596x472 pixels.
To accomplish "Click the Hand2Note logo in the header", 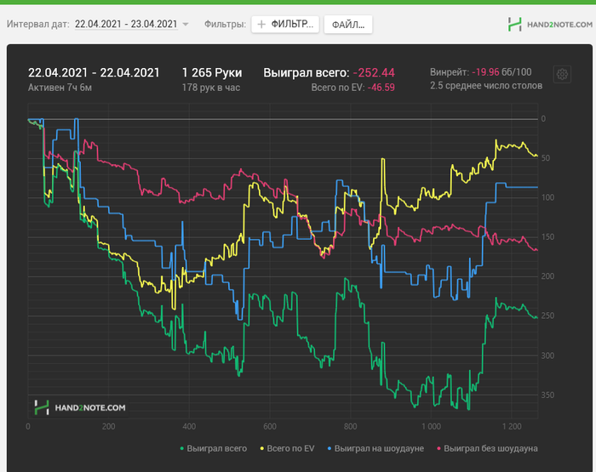I will point(550,25).
